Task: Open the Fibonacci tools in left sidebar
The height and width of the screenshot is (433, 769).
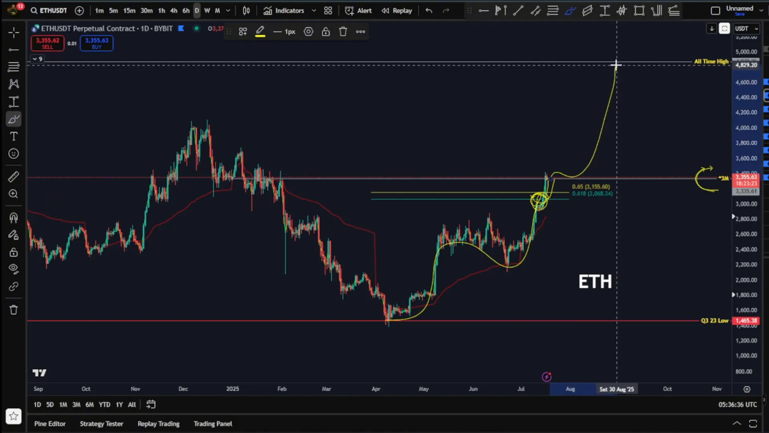Action: (14, 67)
